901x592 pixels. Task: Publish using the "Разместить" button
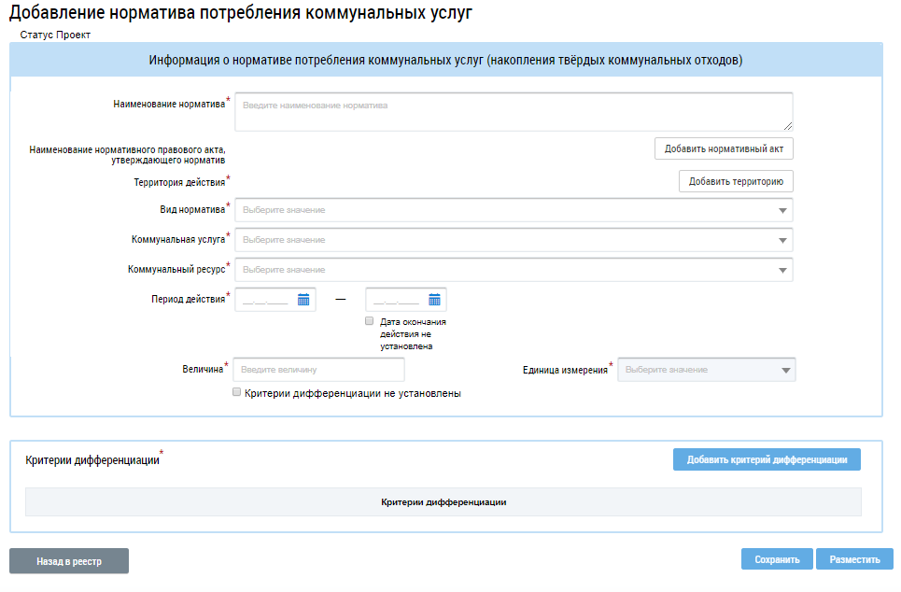click(854, 559)
